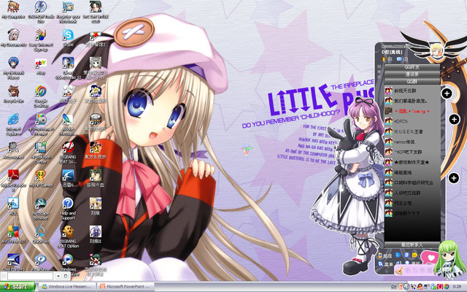Open the 斜视天云群 group in QQ
467x292 pixels.
tap(412, 91)
